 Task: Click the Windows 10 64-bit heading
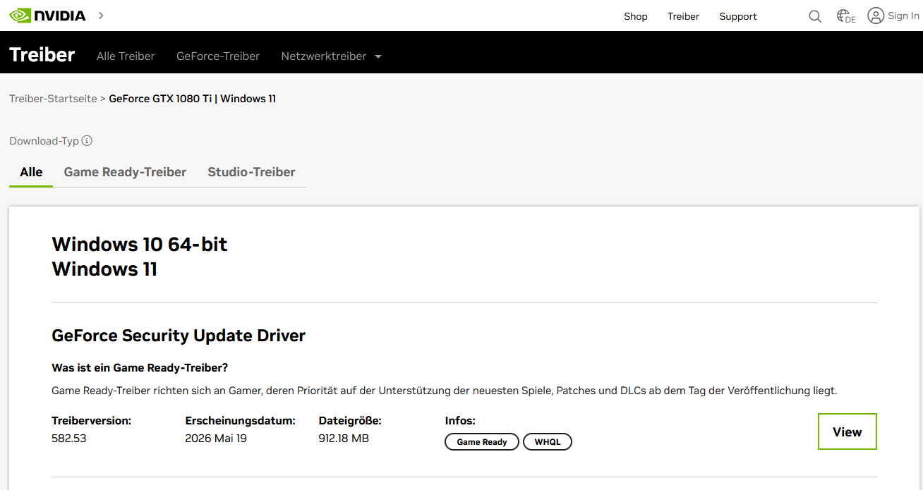140,245
